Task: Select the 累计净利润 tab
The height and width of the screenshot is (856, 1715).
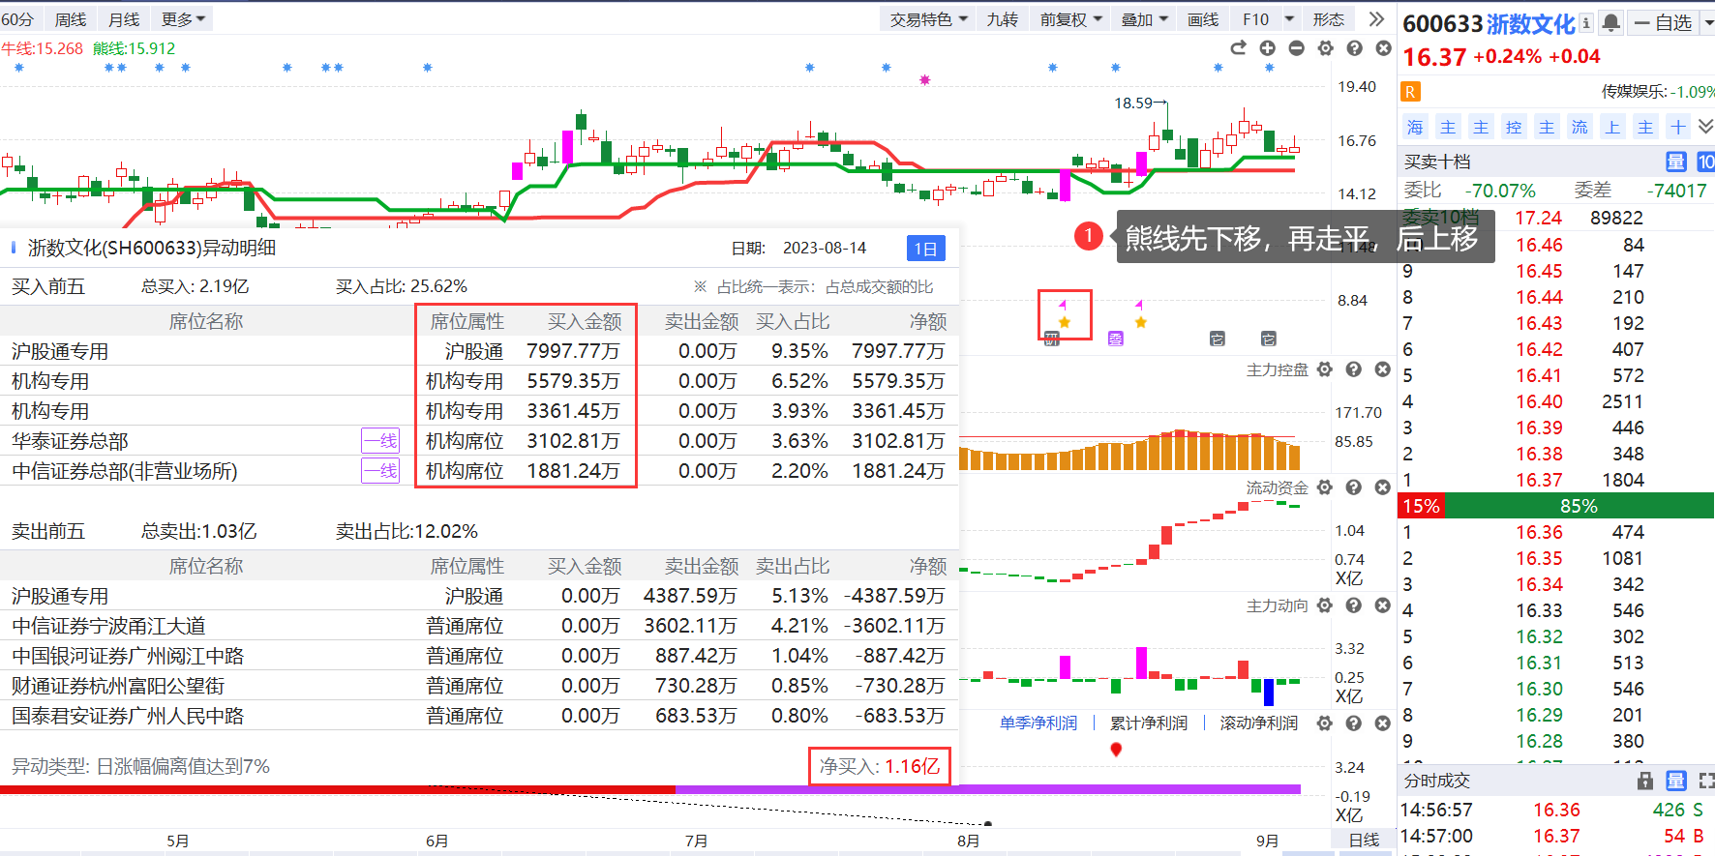Action: (x=1149, y=723)
